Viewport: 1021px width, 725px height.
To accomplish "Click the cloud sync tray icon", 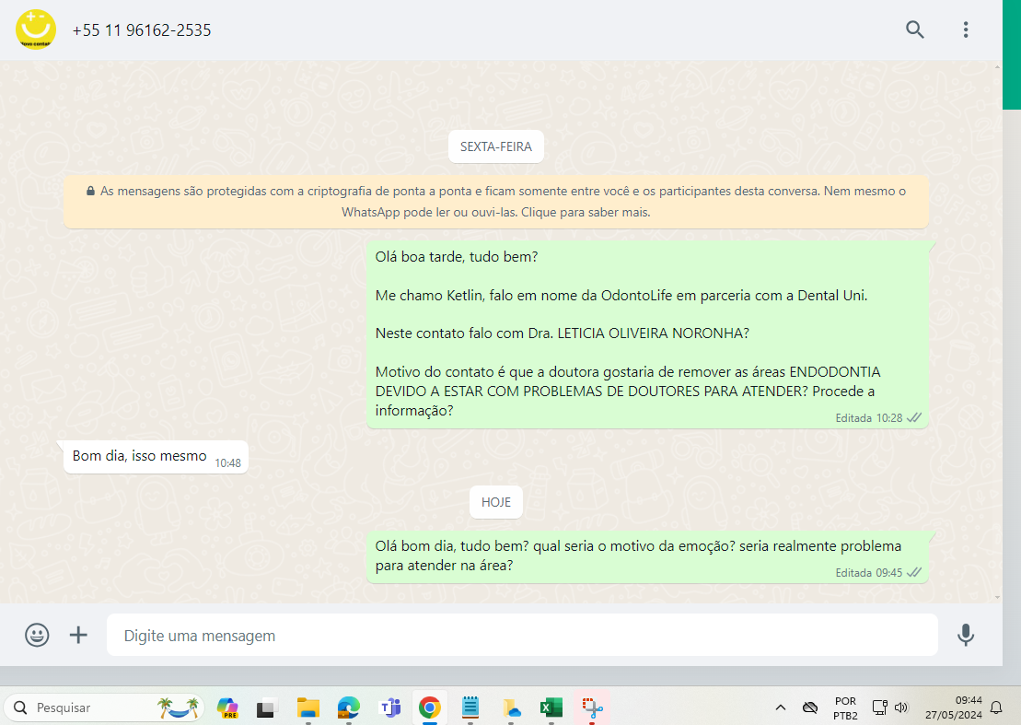I will point(810,707).
